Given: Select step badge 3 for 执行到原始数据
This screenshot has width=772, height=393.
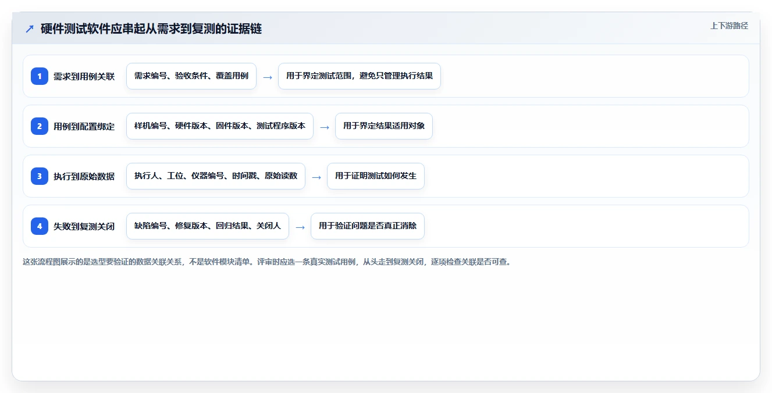Looking at the screenshot, I should [40, 176].
